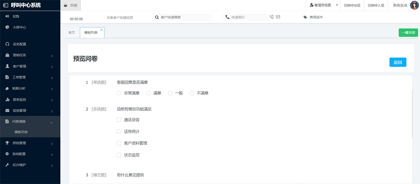Viewport: 420px width, 184px height.
Task: Click the pie chart icon for 大屏中心
Action: 7,27
